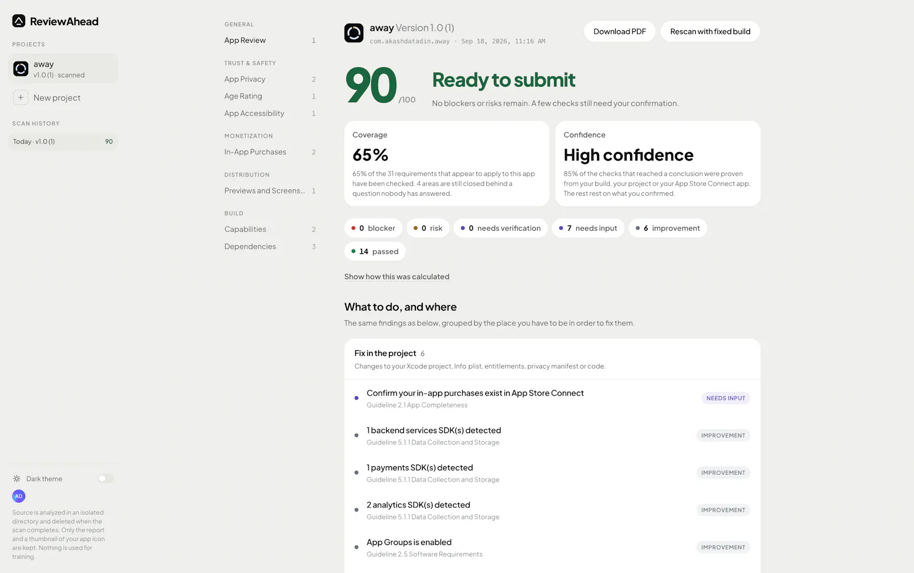The width and height of the screenshot is (914, 573).
Task: Click the away app icon in projects sidebar
Action: point(21,69)
